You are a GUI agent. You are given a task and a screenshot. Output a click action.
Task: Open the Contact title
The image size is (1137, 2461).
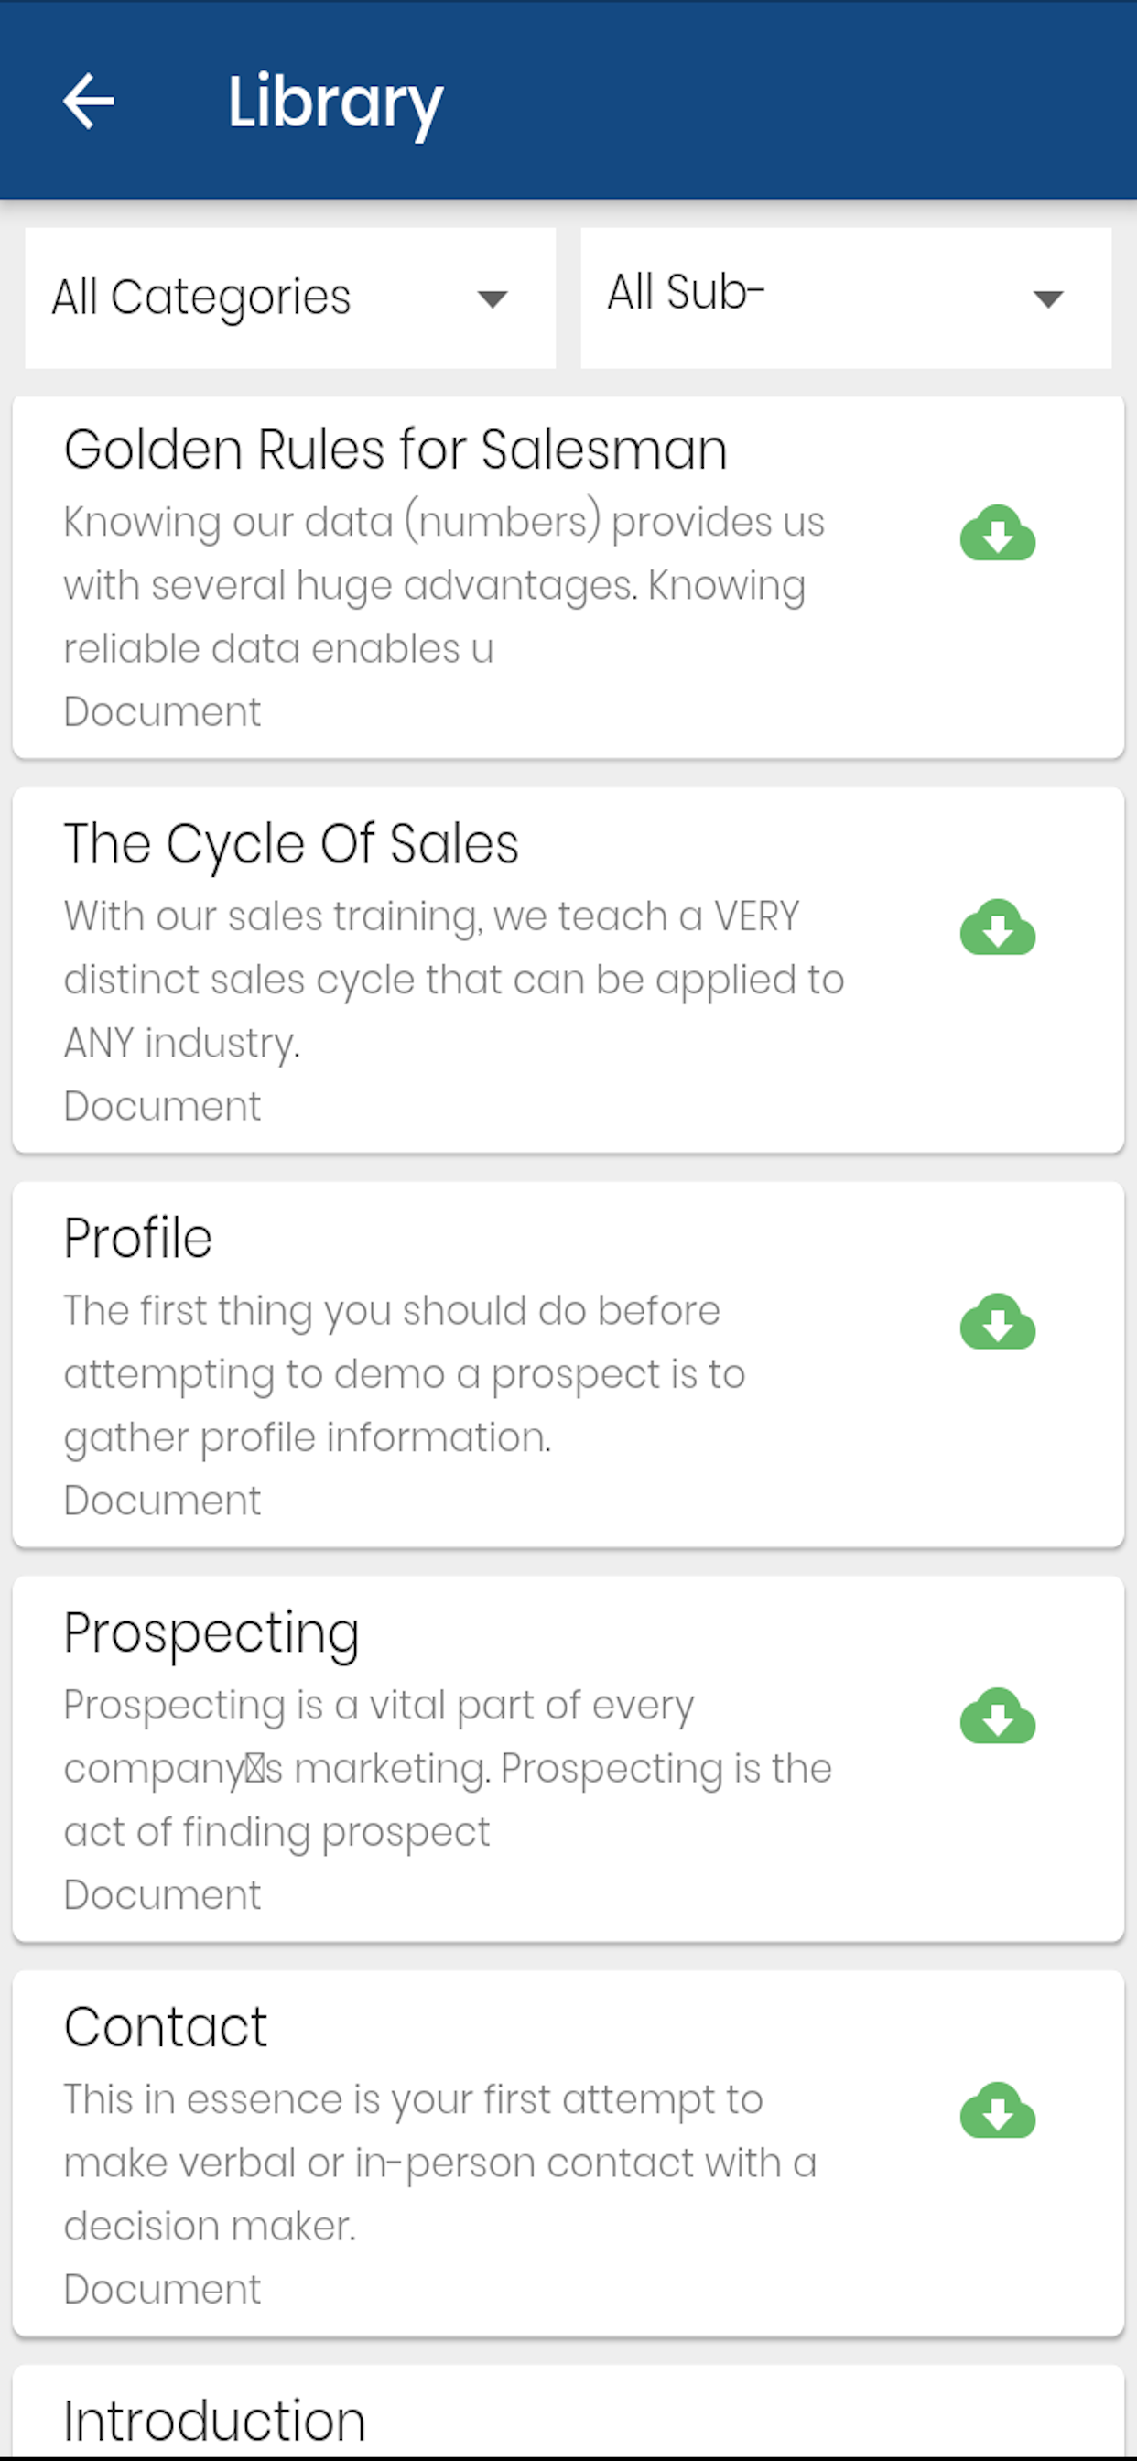point(166,2027)
